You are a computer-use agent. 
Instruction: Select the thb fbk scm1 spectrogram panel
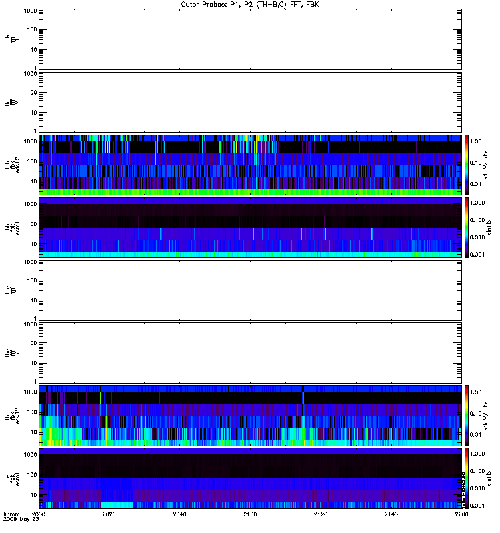click(x=251, y=228)
